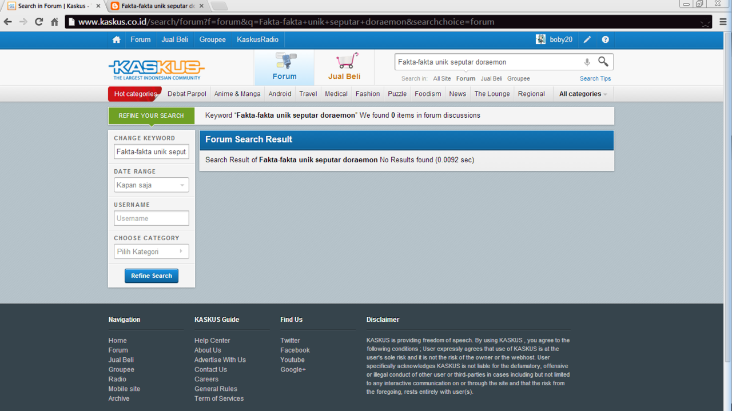Click the Hot categories button
Screen dimensions: 732x411
(136, 94)
